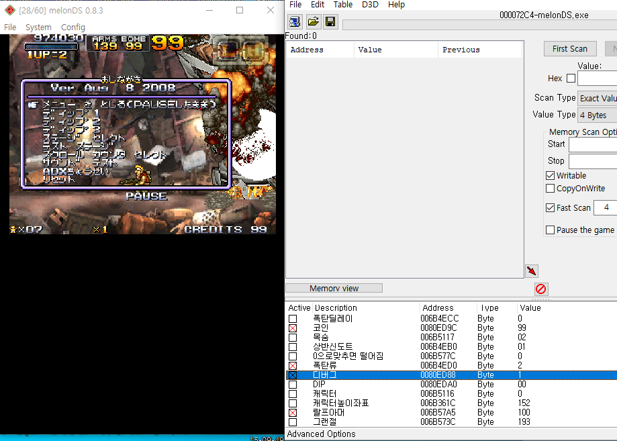The width and height of the screenshot is (617, 441).
Task: Click the melonDS game screen
Action: pos(142,134)
